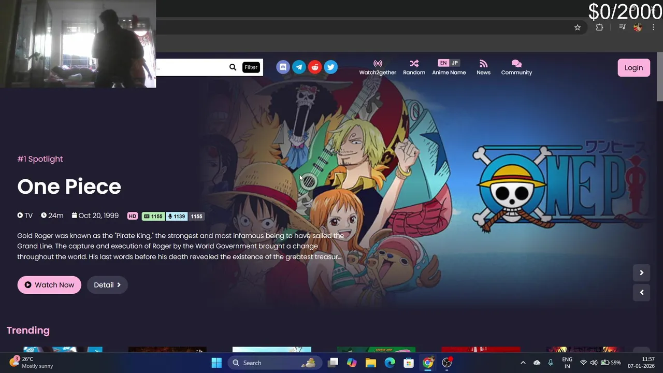The width and height of the screenshot is (663, 373).
Task: Click the subtitle count badge 1155
Action: coord(153,217)
